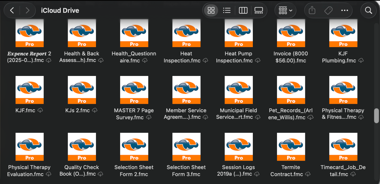This screenshot has height=184, width=380.
Task: Select the Heat Inspection.fmc file icon
Action: pos(186,33)
